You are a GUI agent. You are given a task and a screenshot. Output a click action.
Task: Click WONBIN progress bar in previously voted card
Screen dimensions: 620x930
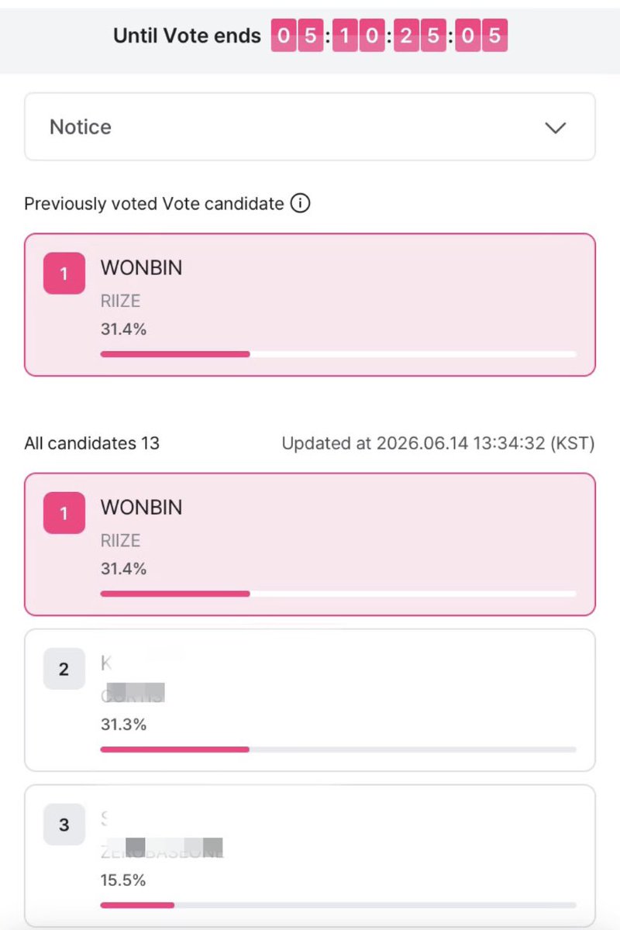coord(339,354)
